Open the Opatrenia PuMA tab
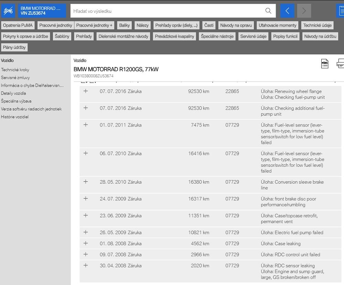 click(x=18, y=25)
